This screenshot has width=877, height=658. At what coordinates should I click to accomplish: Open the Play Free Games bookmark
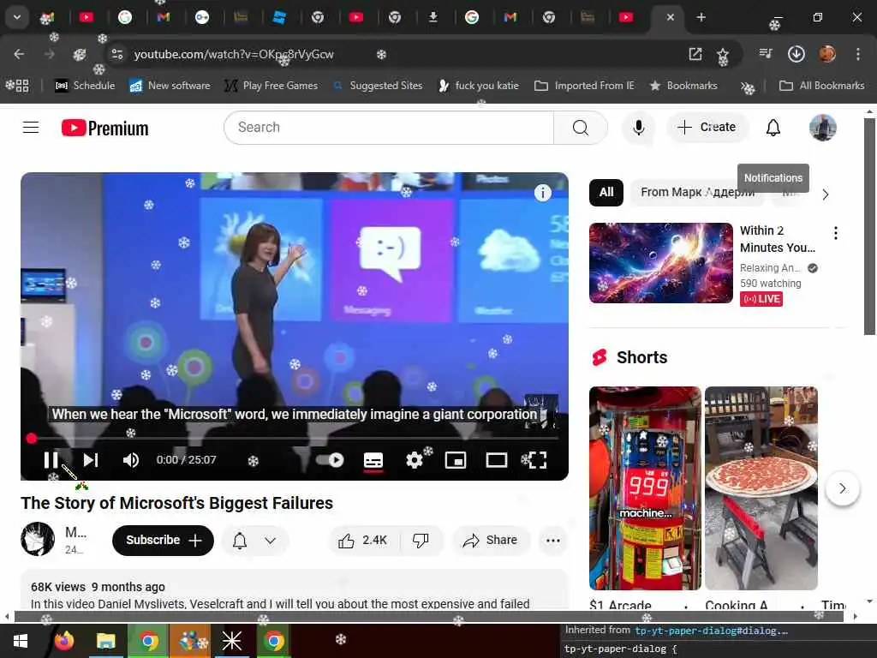click(271, 86)
